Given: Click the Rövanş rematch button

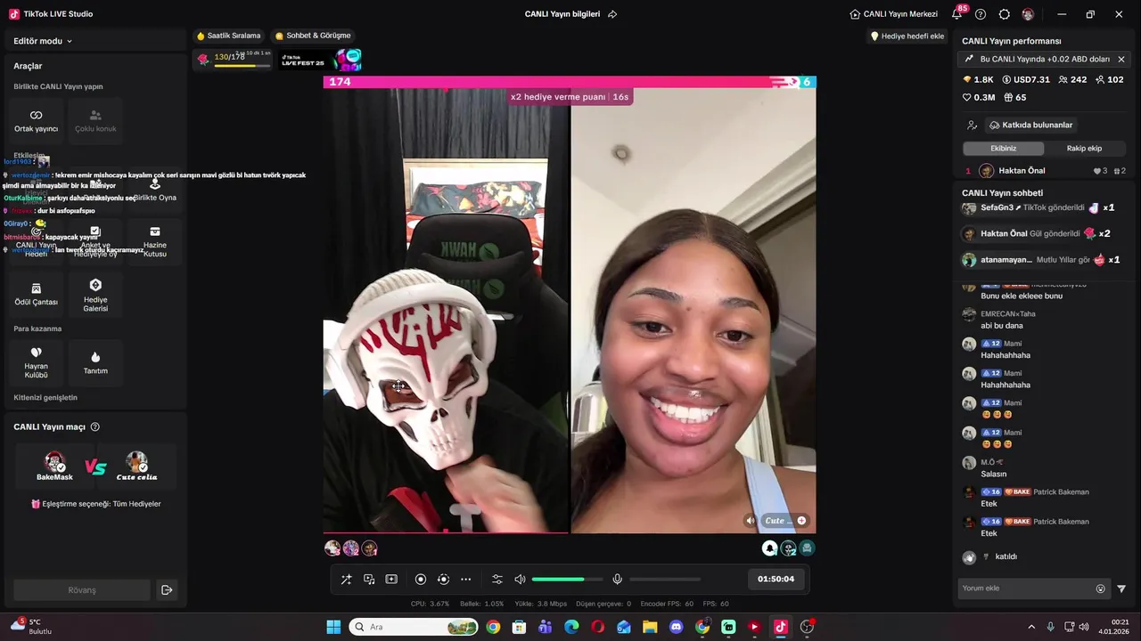Looking at the screenshot, I should (82, 590).
